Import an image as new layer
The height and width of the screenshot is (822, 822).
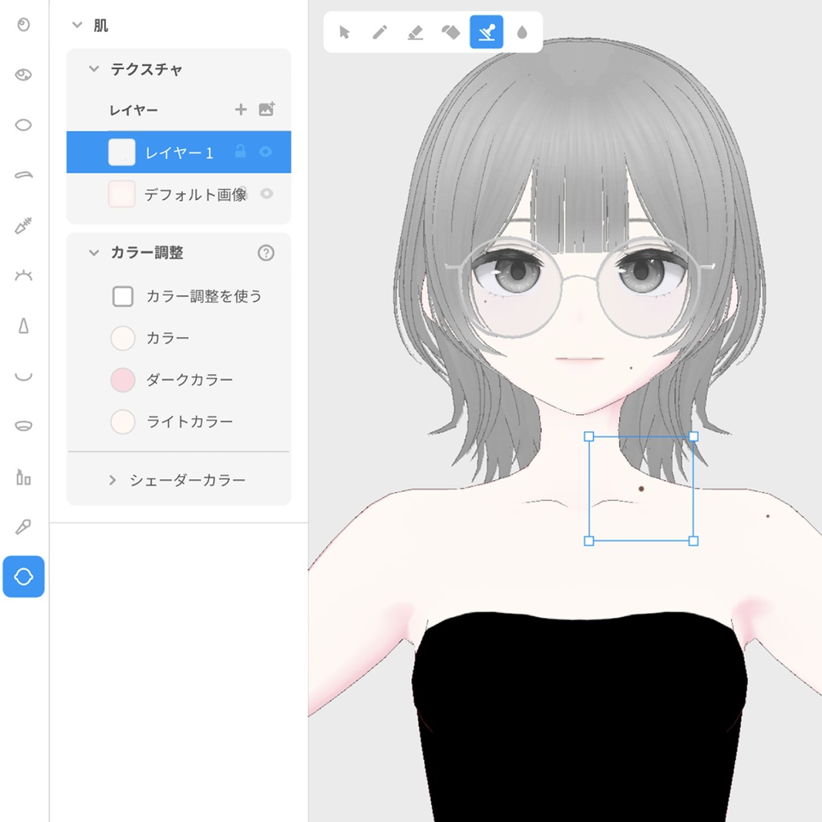point(267,109)
